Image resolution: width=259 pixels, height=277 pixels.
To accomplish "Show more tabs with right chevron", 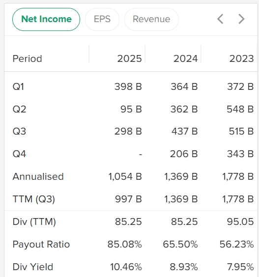I will tap(241, 19).
